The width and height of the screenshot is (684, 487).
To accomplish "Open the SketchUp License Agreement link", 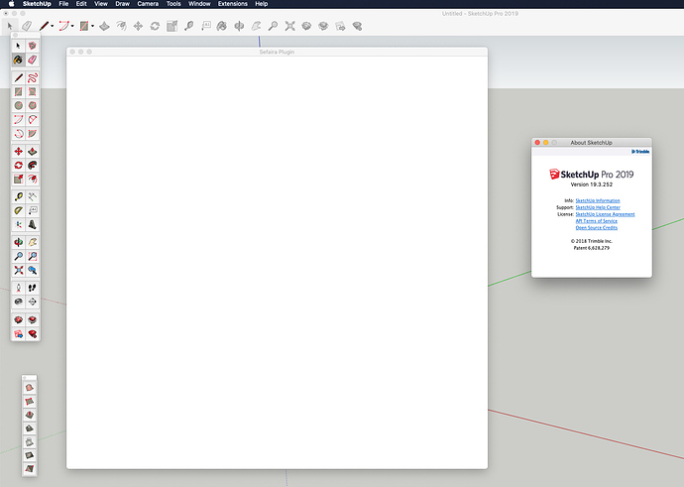I will [605, 214].
